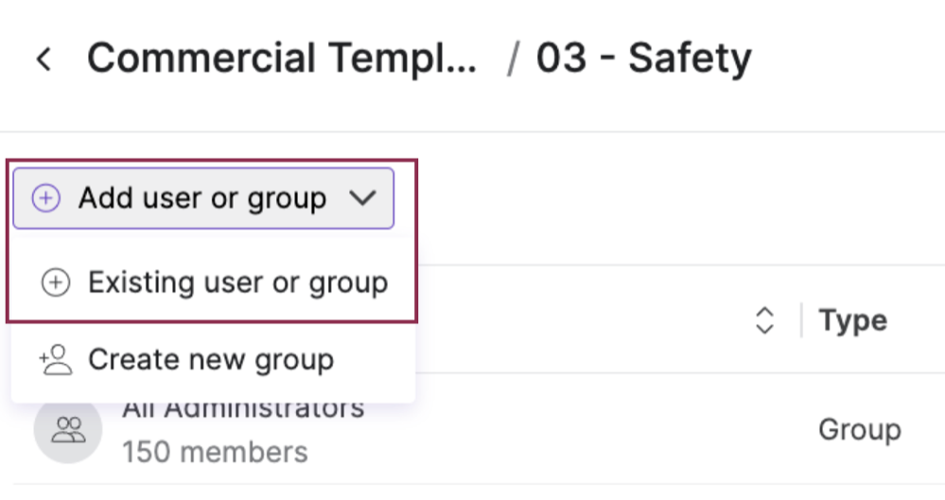Click the divider left of Type column

pyautogui.click(x=801, y=320)
